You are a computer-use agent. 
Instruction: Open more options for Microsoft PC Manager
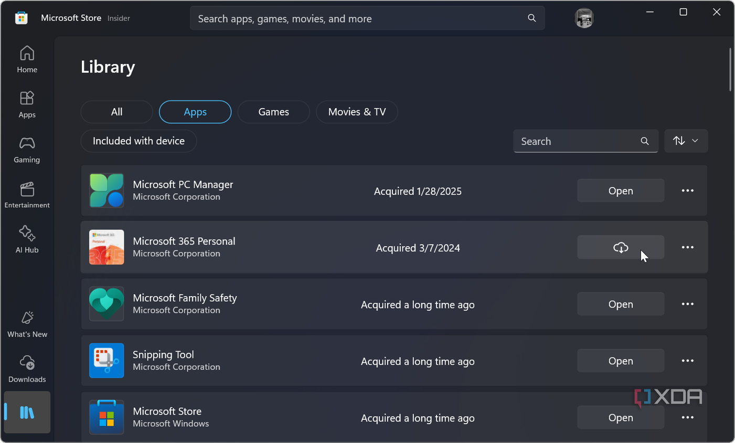click(687, 191)
